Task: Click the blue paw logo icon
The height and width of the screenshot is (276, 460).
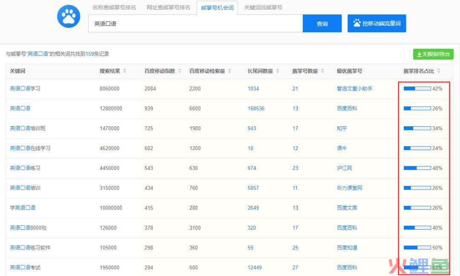Action: point(69,17)
